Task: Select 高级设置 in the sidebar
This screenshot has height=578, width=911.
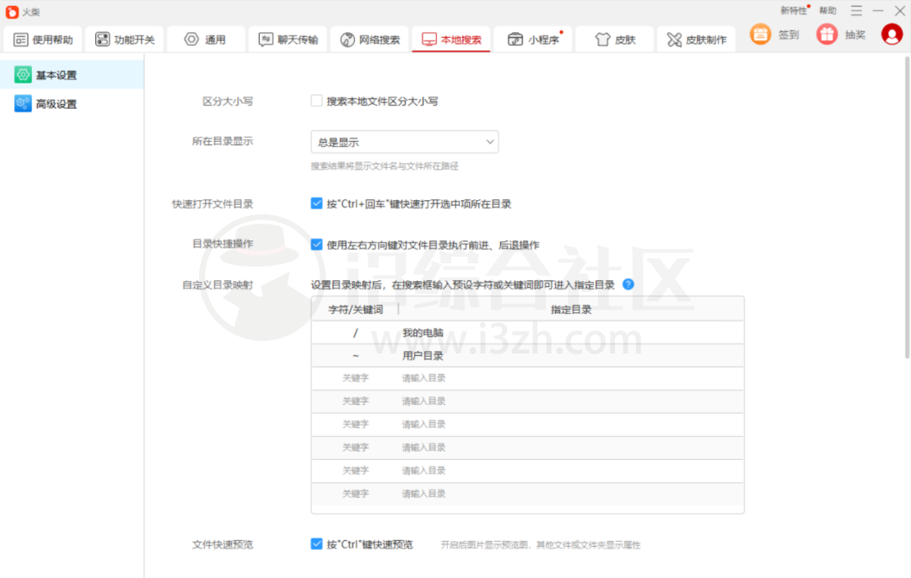Action: [72, 104]
